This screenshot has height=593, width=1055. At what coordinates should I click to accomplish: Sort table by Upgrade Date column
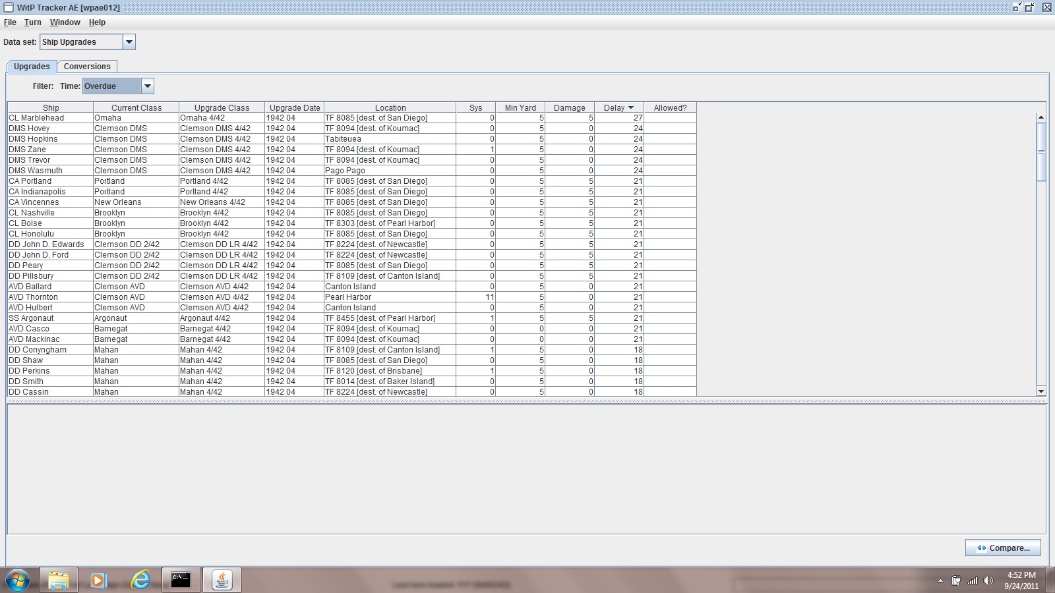[x=295, y=107]
